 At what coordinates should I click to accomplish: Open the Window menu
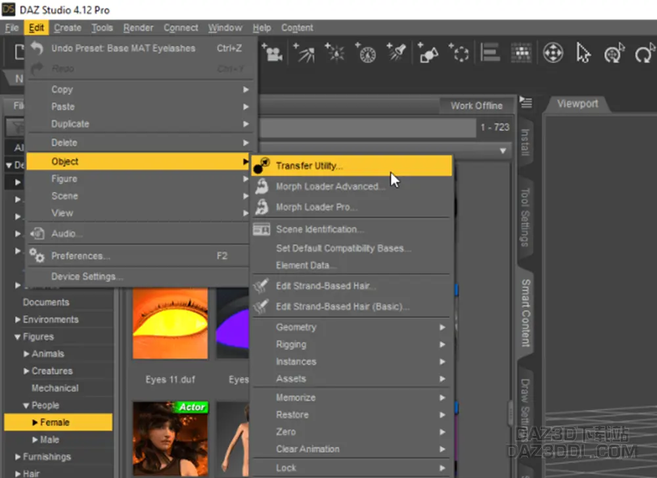[x=225, y=28]
